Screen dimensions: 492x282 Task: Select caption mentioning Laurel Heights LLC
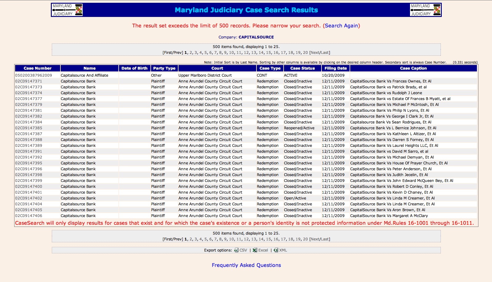point(394,146)
